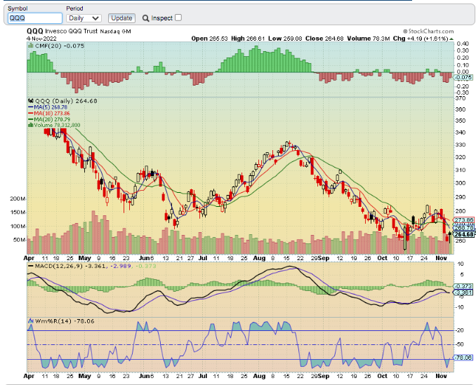Click the Volume legend bar icon
The height and width of the screenshot is (385, 476).
31,126
